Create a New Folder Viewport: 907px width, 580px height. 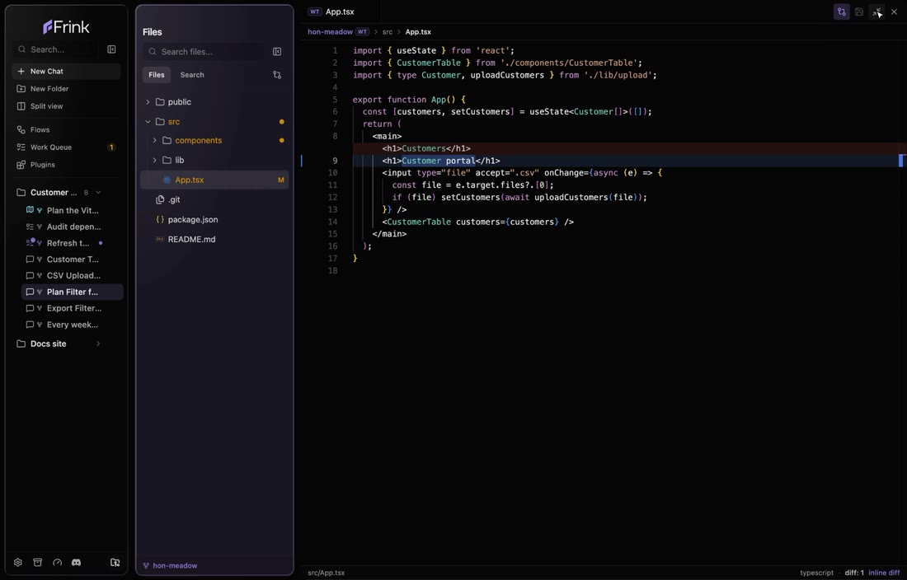click(66, 89)
